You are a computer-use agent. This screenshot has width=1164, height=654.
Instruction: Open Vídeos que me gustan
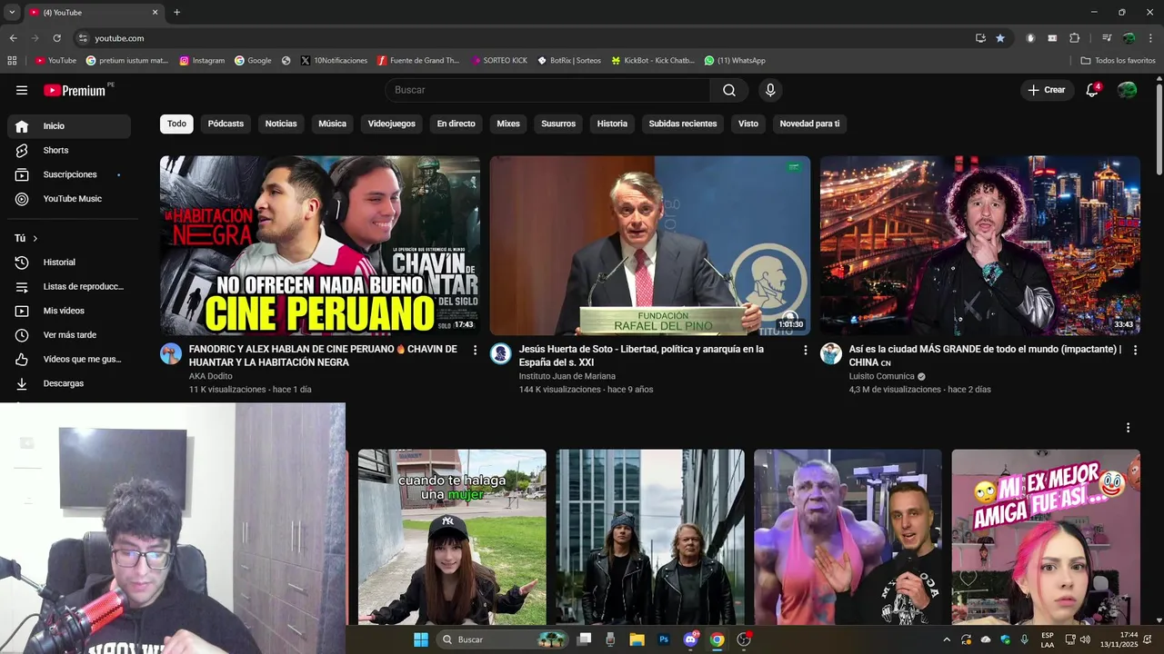pyautogui.click(x=68, y=360)
